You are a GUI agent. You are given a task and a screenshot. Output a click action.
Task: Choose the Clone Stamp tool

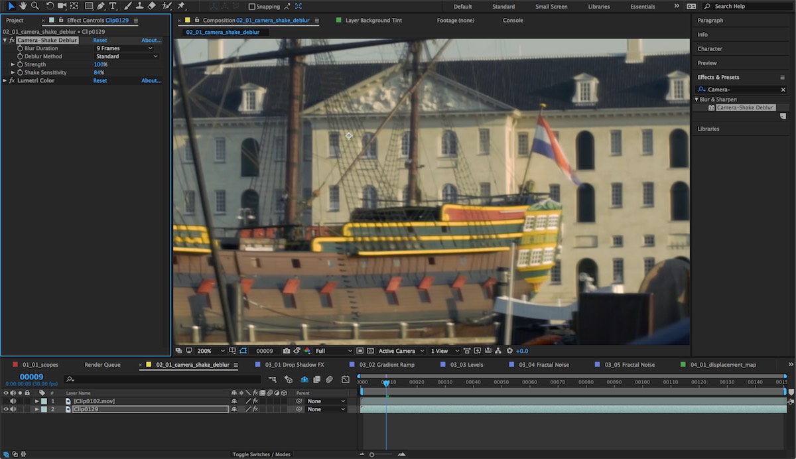coord(139,6)
